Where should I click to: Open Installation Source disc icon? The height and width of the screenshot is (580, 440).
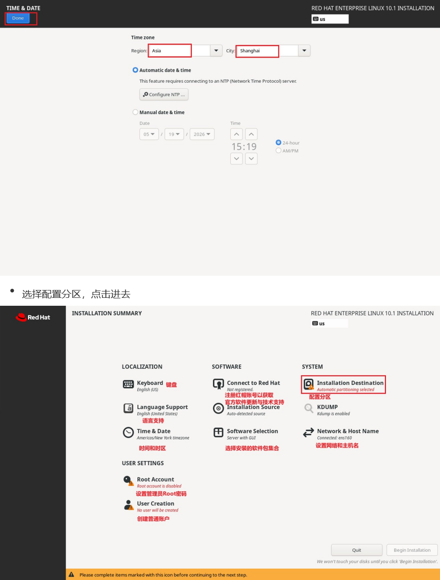click(218, 408)
